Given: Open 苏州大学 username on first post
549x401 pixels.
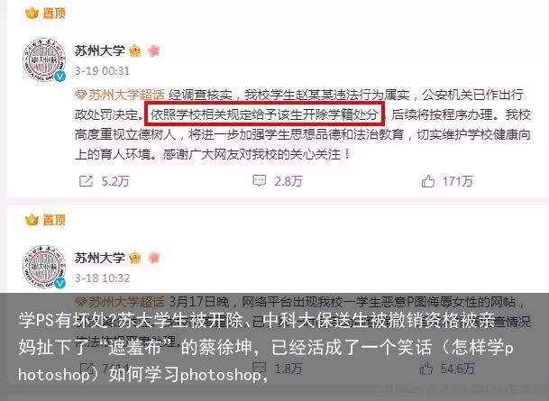Looking at the screenshot, I should coord(100,50).
